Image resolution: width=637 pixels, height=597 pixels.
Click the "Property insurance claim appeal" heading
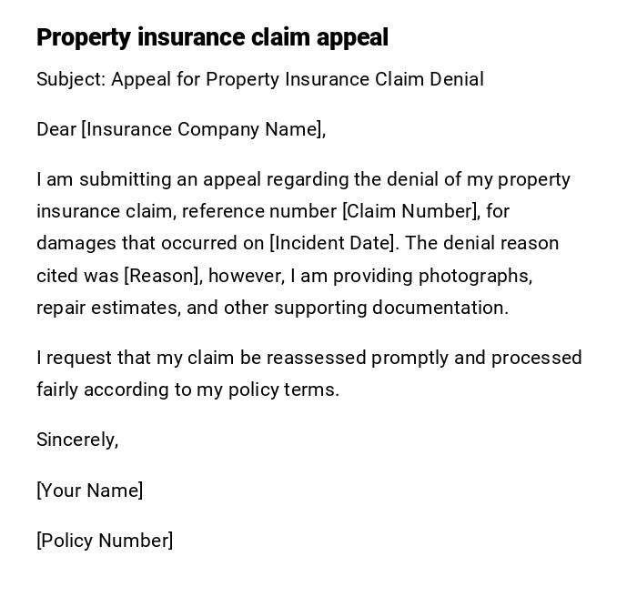click(x=212, y=37)
